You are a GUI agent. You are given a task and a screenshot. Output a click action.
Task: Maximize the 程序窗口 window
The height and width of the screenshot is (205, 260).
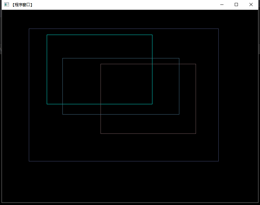pos(236,4)
